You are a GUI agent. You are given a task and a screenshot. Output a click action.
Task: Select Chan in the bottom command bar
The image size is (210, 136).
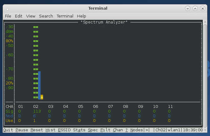point(118,130)
